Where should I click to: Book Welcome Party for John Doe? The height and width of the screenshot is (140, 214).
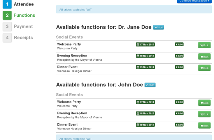(204, 103)
